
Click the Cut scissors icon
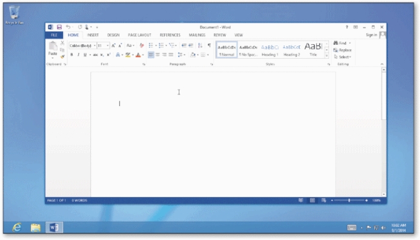pos(62,43)
